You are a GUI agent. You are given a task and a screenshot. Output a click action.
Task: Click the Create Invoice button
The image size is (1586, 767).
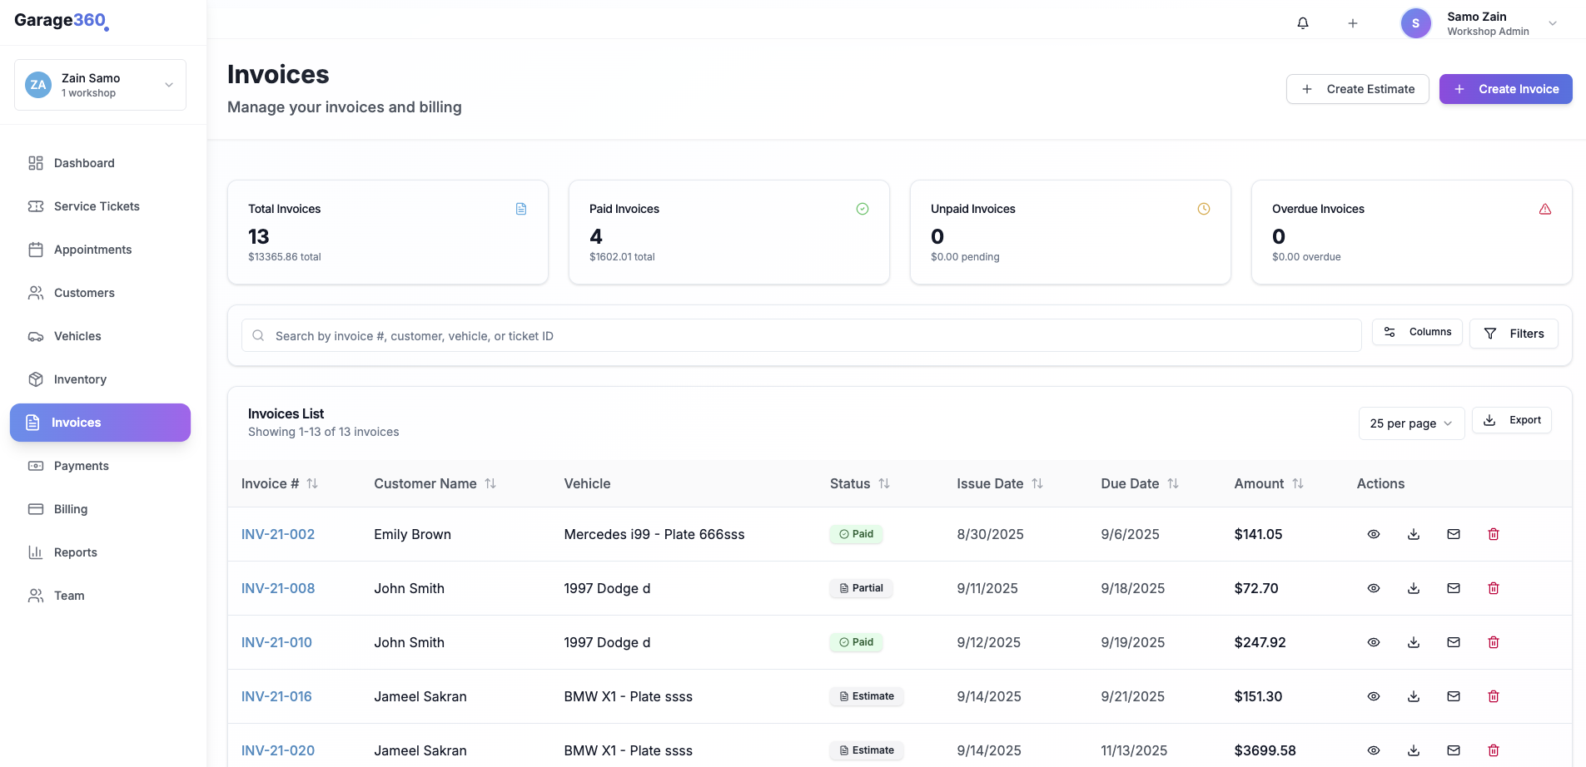click(x=1505, y=89)
